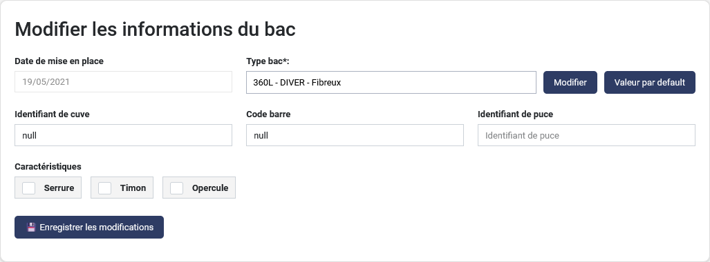Image resolution: width=710 pixels, height=262 pixels.
Task: Click the Serrure text label
Action: tap(59, 188)
